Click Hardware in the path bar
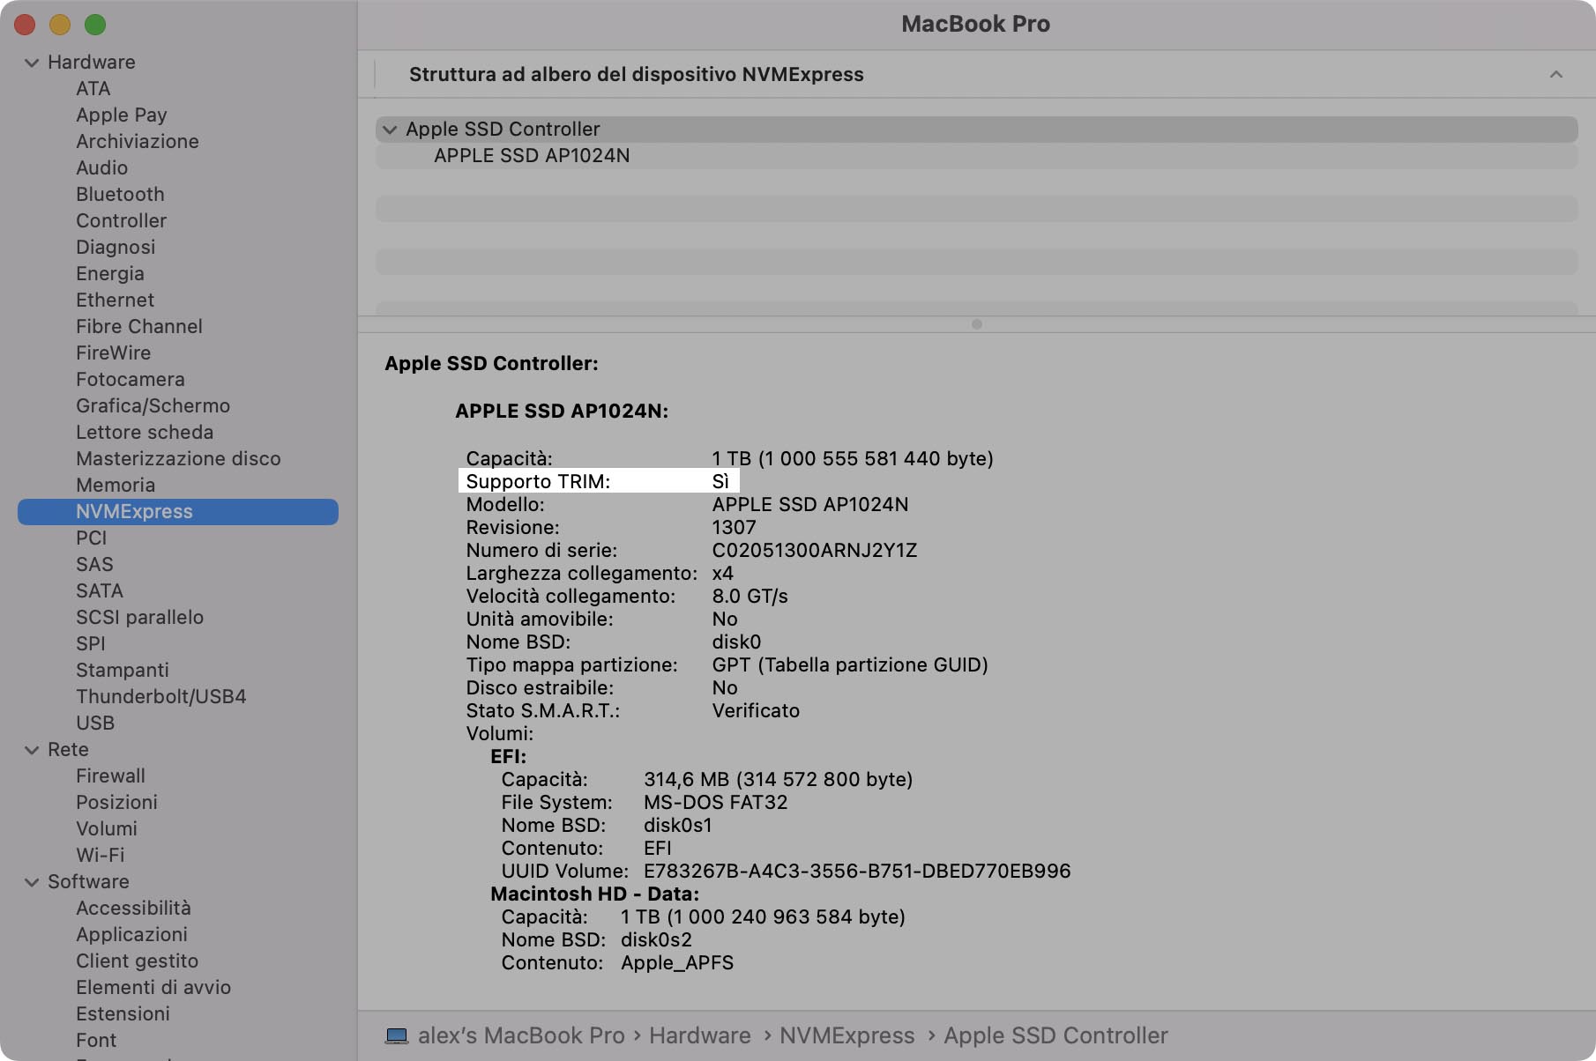This screenshot has height=1061, width=1596. (x=700, y=1035)
